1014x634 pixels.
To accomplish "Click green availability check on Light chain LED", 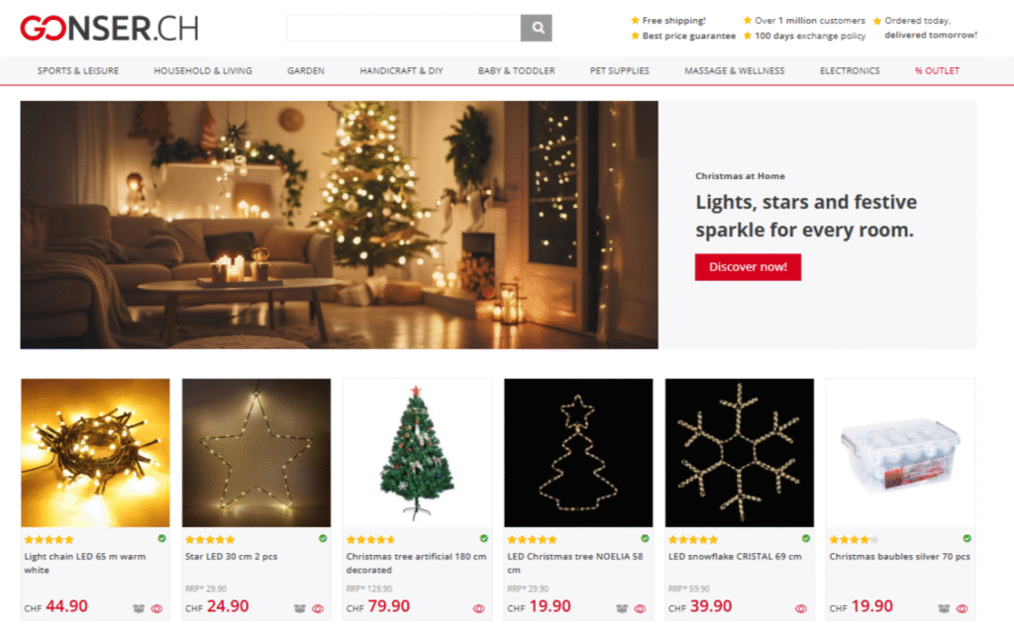I will pyautogui.click(x=161, y=538).
